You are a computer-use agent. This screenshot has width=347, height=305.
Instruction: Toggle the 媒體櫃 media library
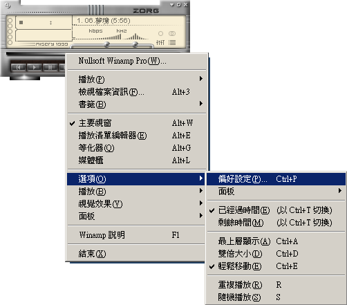point(137,160)
